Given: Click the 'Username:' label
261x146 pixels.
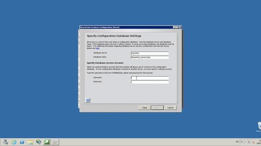Looking at the screenshot, I should (x=97, y=77).
